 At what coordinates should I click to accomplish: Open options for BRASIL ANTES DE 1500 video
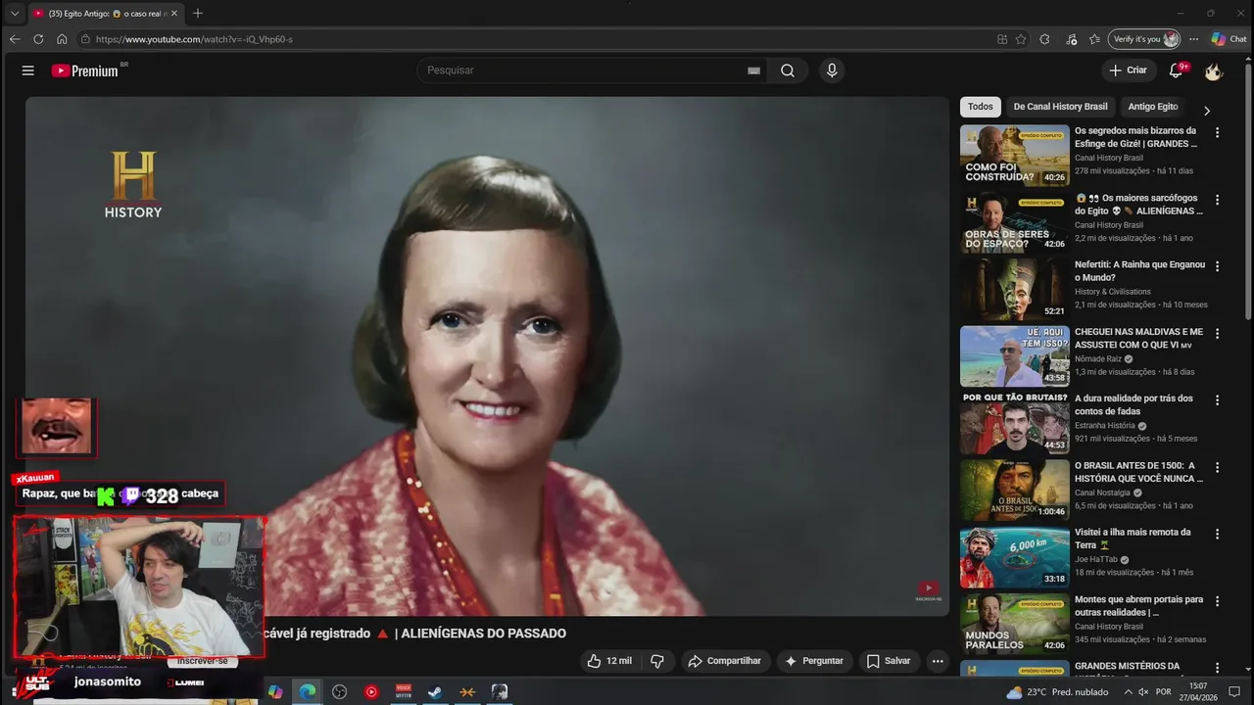click(1218, 467)
